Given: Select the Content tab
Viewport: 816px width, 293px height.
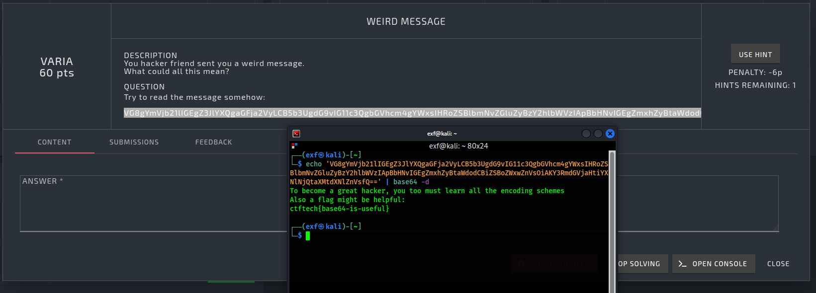Looking at the screenshot, I should [x=55, y=142].
